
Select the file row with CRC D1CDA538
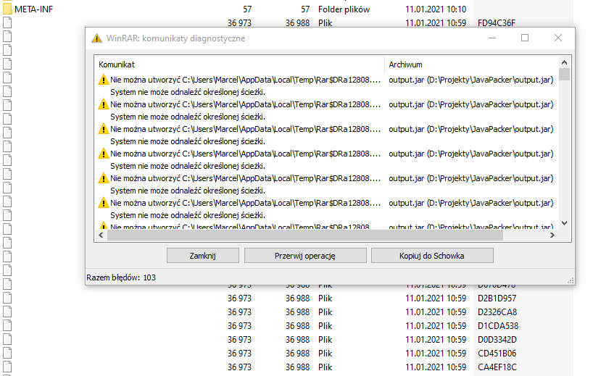(x=286, y=326)
